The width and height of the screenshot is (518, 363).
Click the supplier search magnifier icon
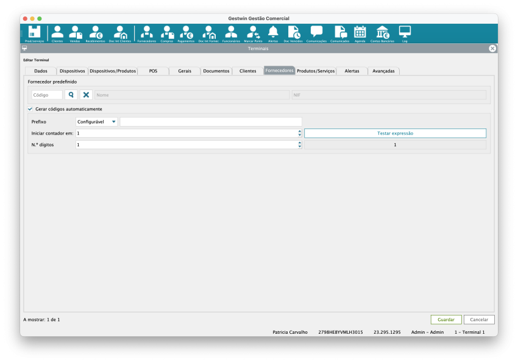[x=71, y=95]
